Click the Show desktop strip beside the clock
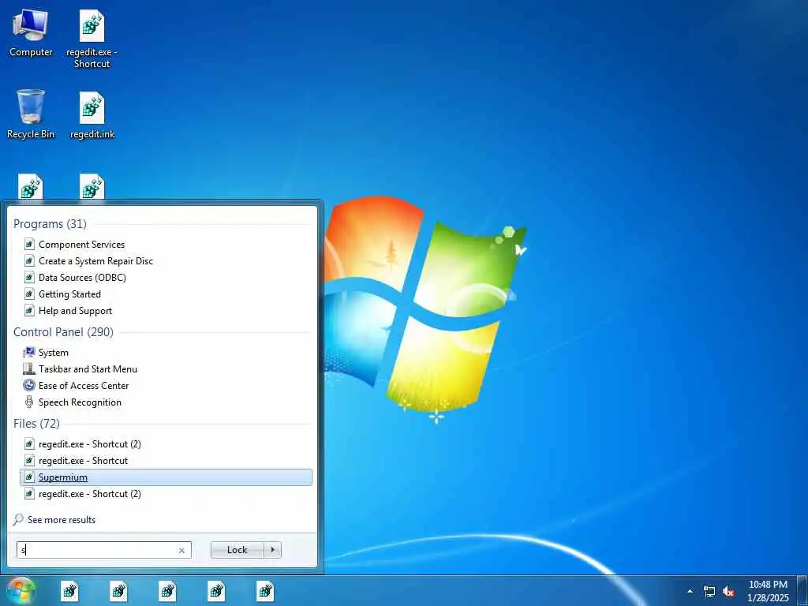 [802, 591]
